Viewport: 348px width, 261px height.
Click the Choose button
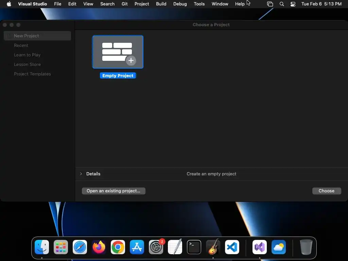327,191
